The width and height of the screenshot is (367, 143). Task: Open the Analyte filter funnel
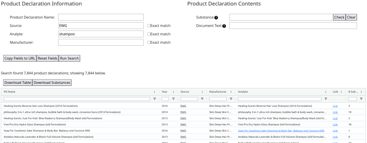(326, 99)
